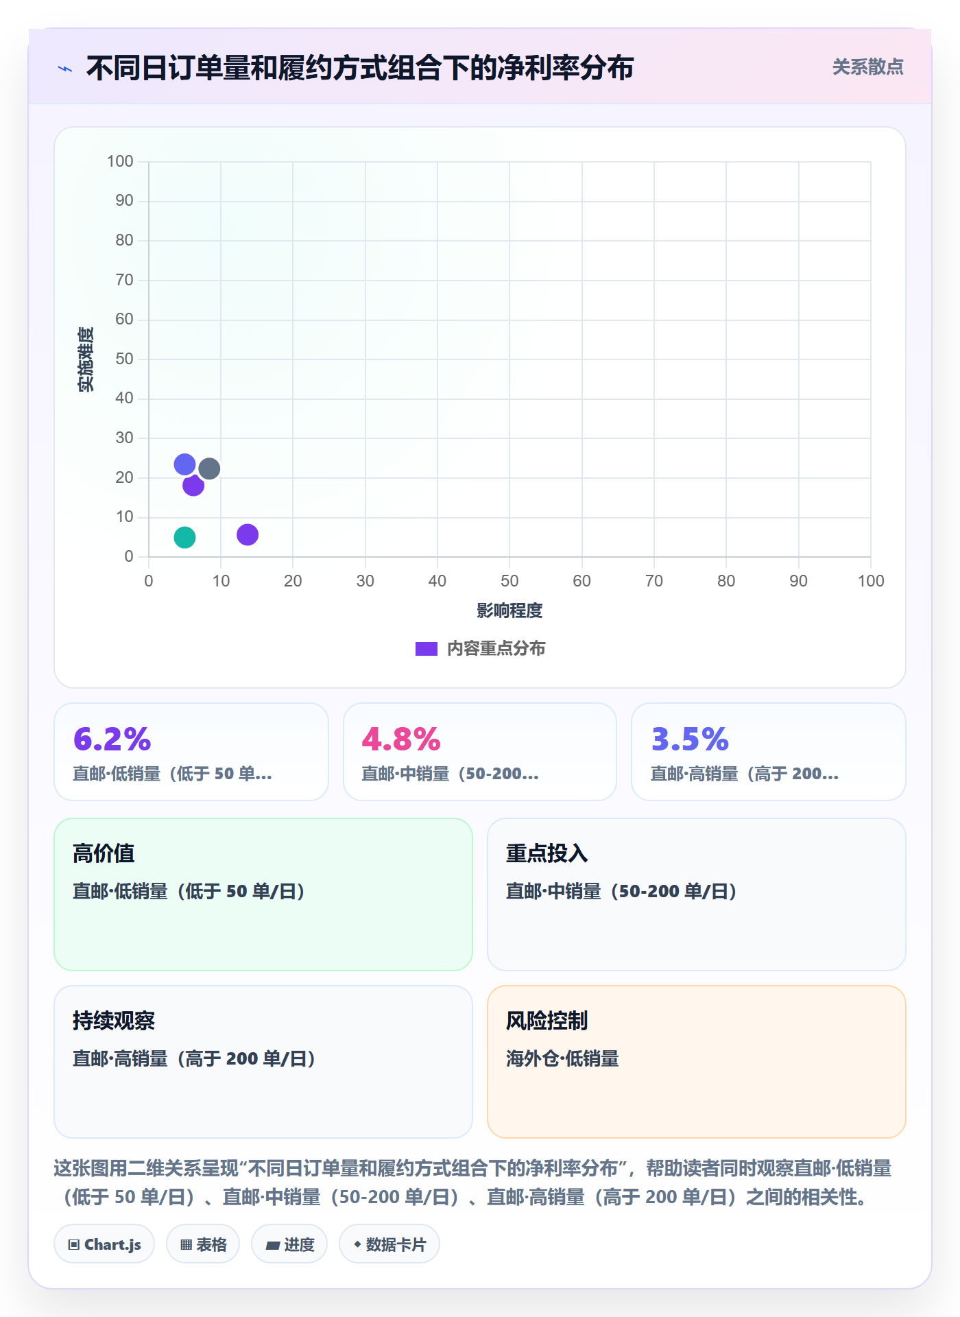Click the 关系散点 label in the header
The height and width of the screenshot is (1317, 960).
coord(867,67)
